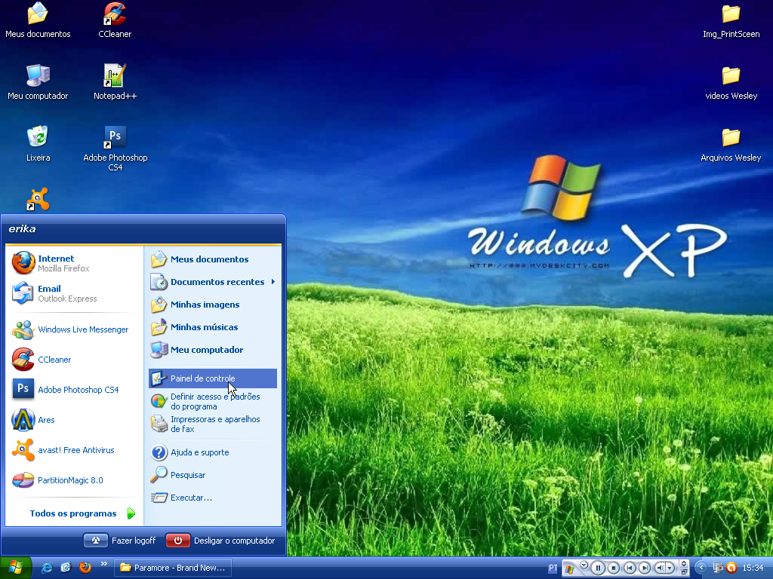Stop the media player playback
Viewport: 773px width, 579px height.
tap(614, 568)
